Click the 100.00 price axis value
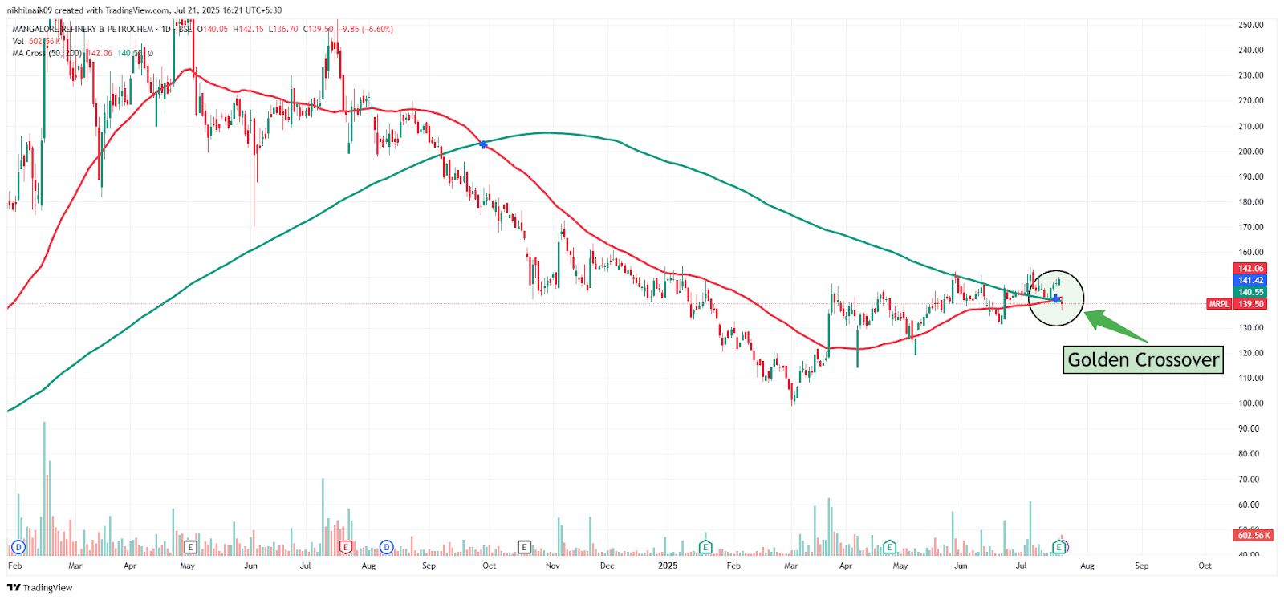Viewport: 1284px width, 600px height. 1250,403
